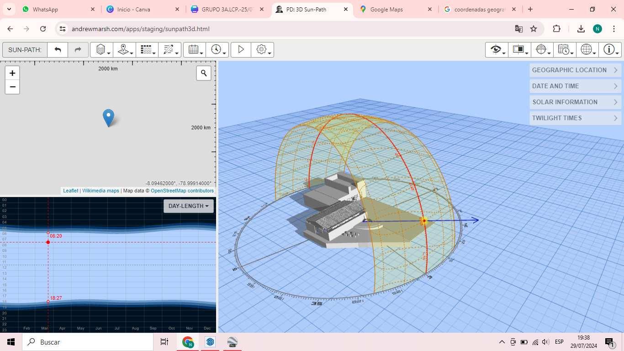Open the OpenStreetMap contributors link
624x351 pixels.
pyautogui.click(x=182, y=191)
